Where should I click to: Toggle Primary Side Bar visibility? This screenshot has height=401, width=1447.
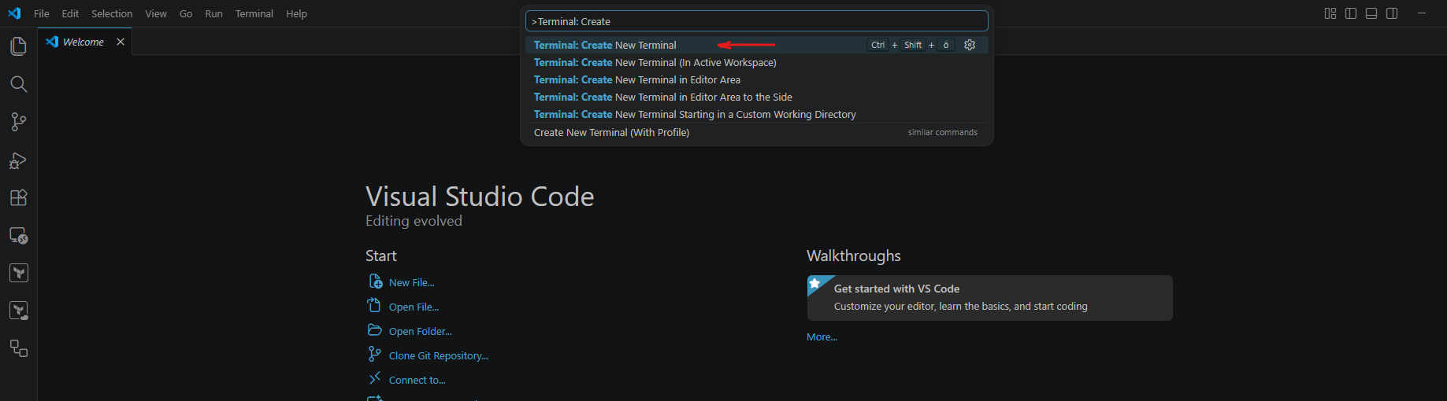pos(1351,13)
